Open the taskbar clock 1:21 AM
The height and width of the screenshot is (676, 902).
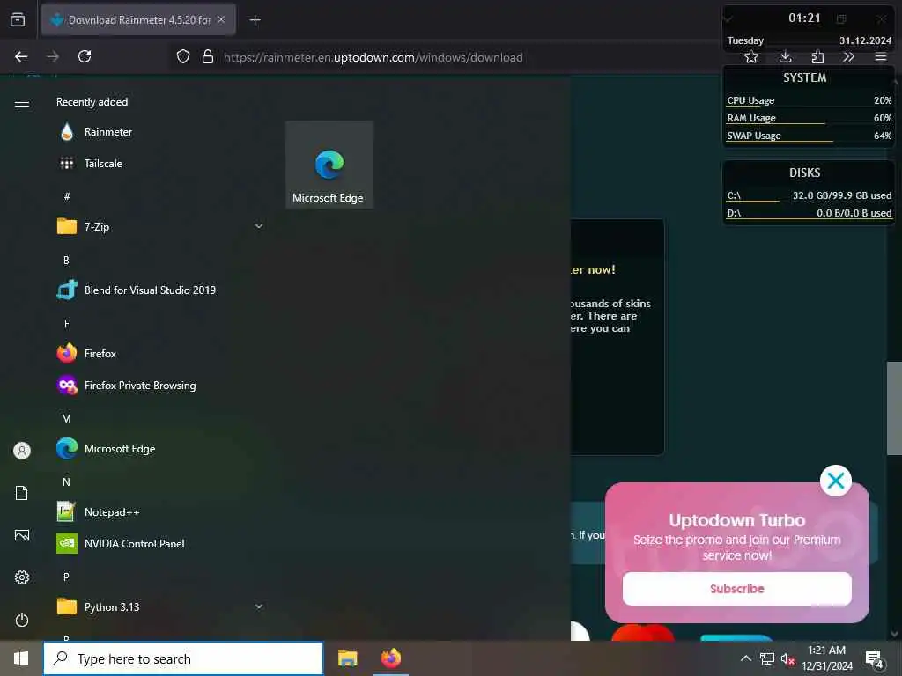[x=827, y=658]
